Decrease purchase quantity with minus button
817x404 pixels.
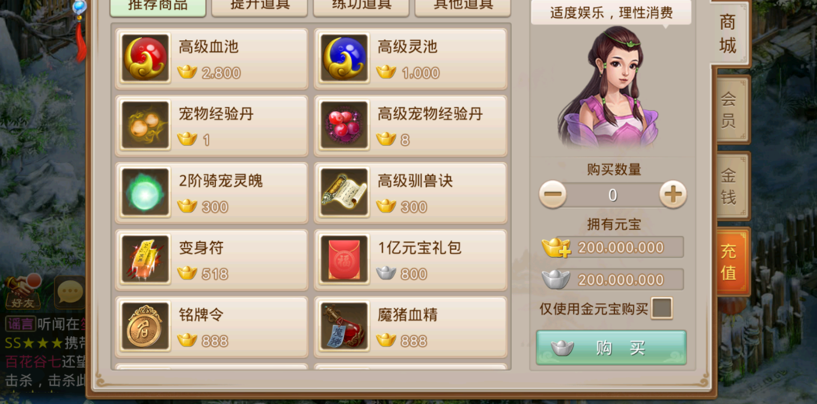(552, 194)
